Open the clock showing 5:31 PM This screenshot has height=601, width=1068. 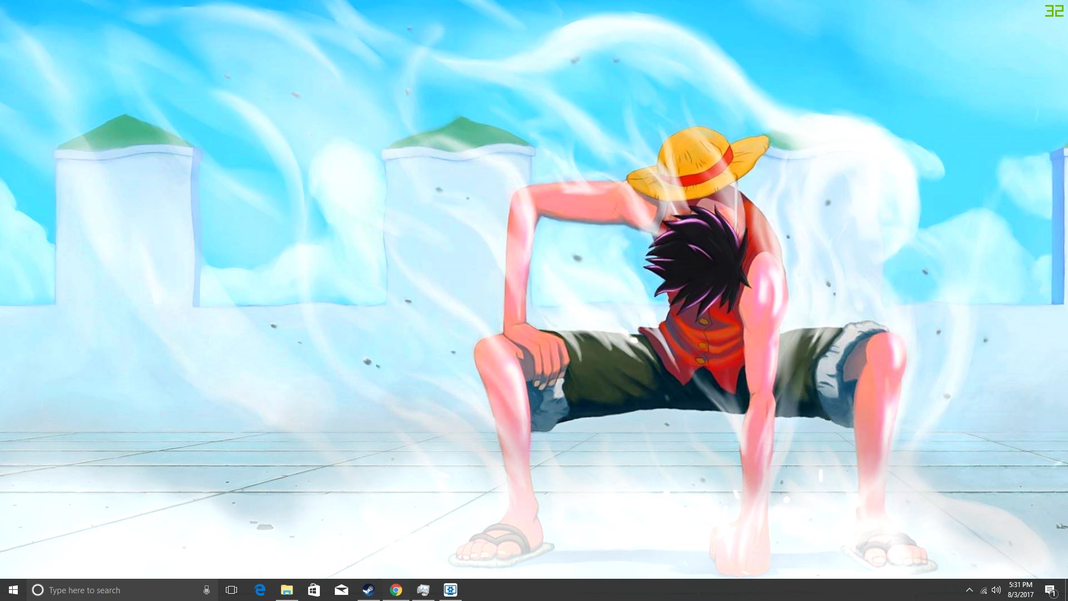pos(1021,590)
